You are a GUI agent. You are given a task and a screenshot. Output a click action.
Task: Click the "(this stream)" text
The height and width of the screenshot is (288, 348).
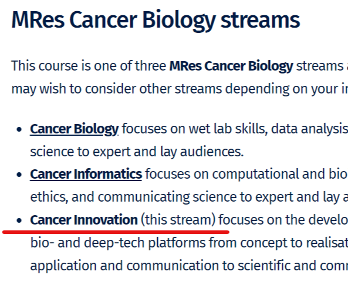(178, 220)
